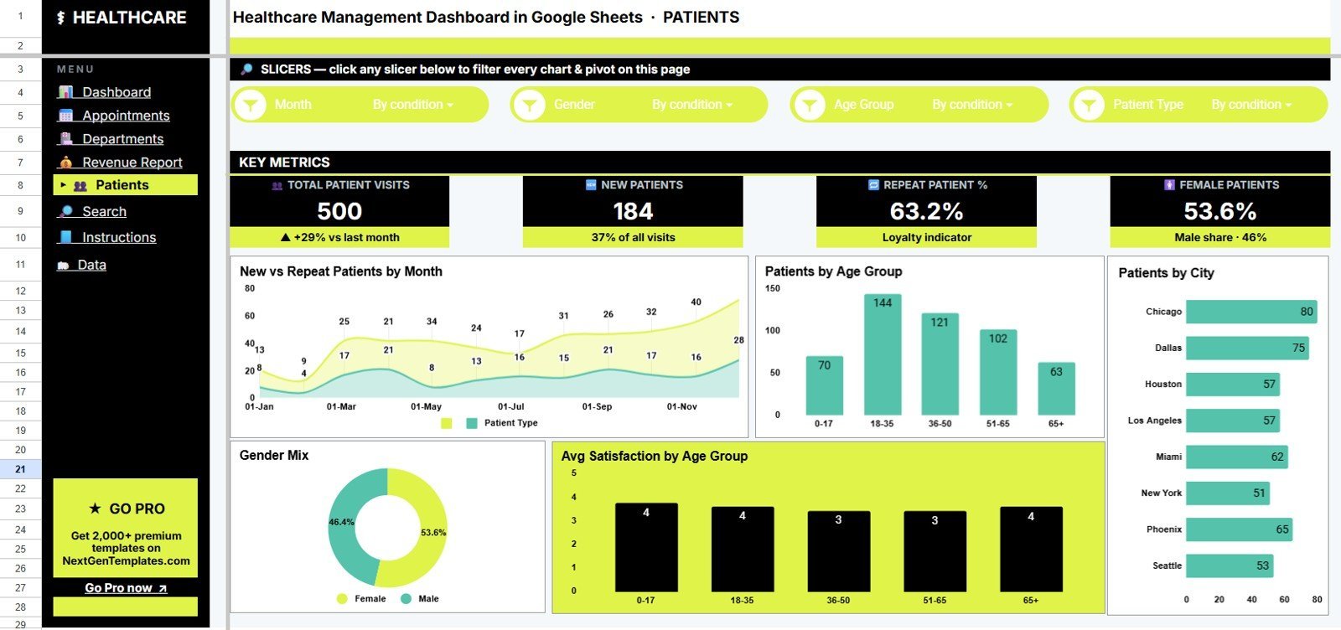Click the '+29% vs last month' text
This screenshot has width=1341, height=630.
[x=339, y=238]
